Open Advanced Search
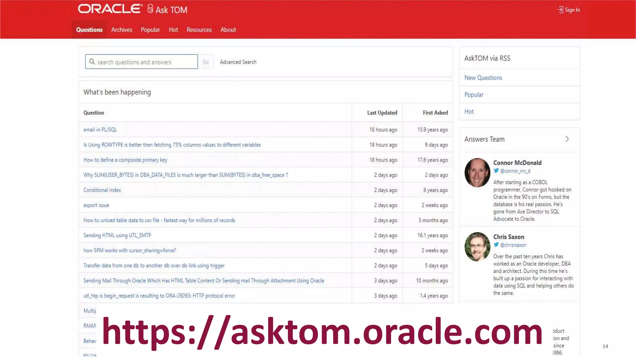This screenshot has width=636, height=357. pos(238,62)
